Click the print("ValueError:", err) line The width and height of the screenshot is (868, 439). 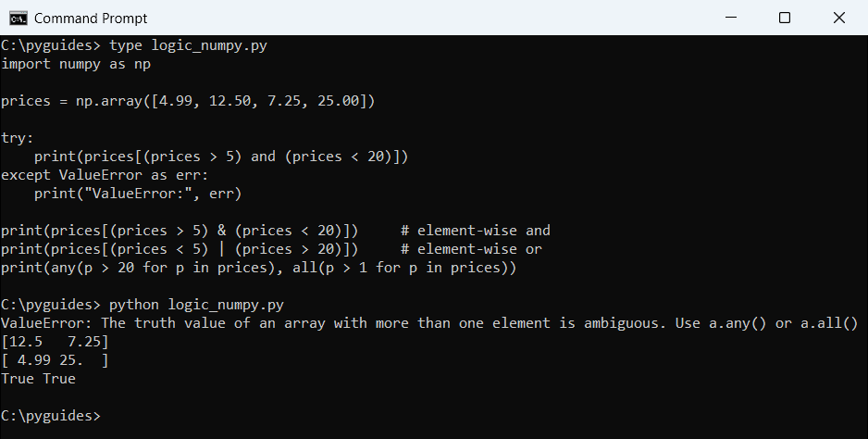click(138, 194)
